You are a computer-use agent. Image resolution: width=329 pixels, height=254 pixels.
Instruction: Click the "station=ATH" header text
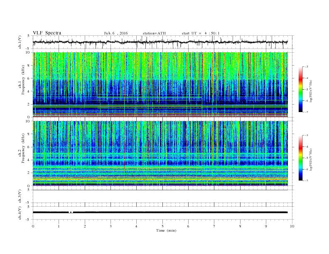(x=154, y=33)
